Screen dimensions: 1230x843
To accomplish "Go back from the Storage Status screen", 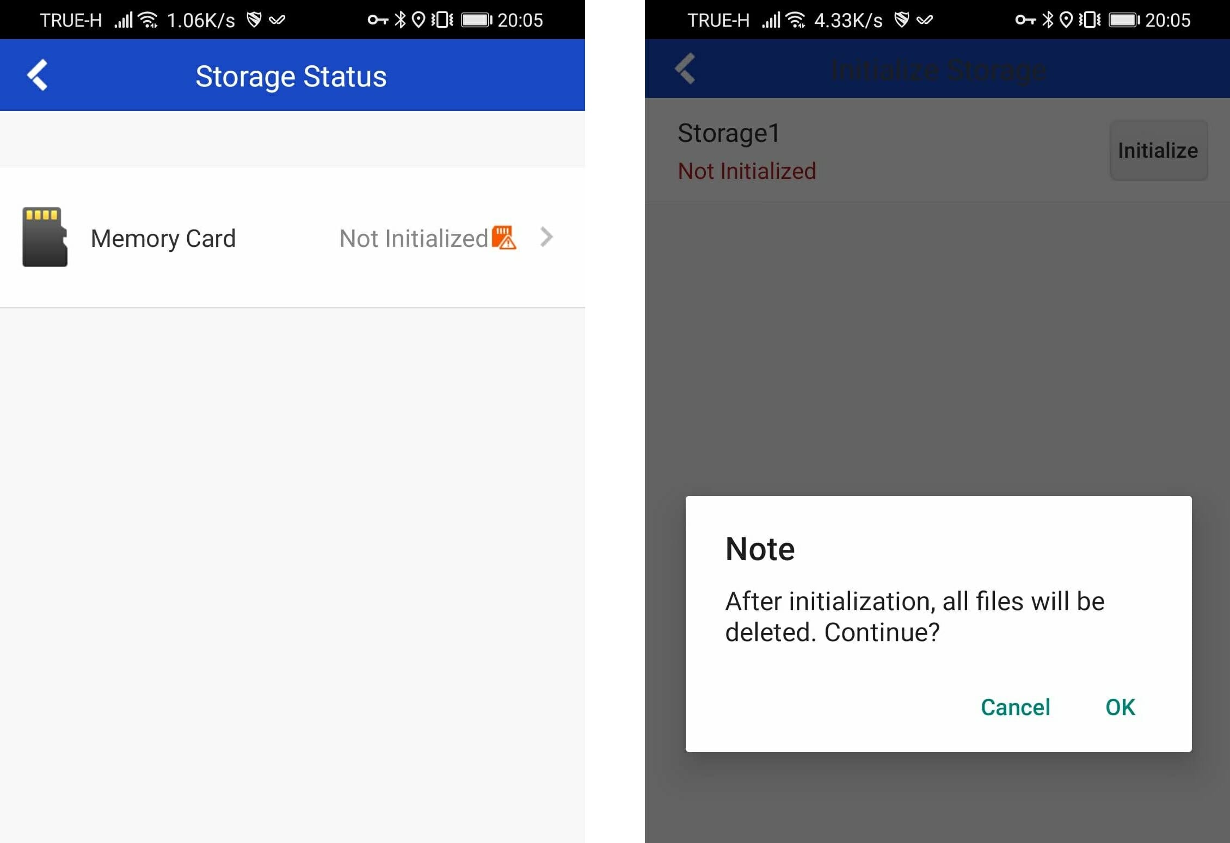I will coord(38,75).
